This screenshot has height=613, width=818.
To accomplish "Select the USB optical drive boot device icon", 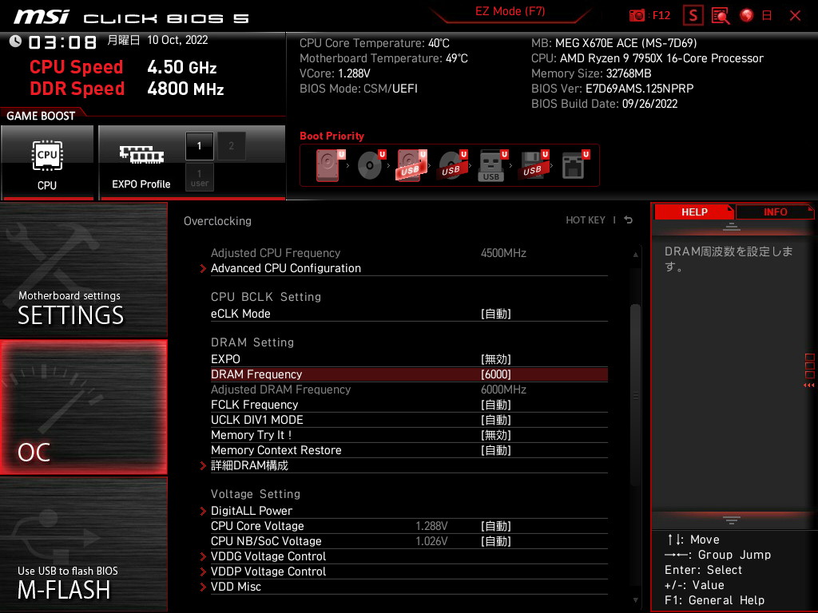I will (x=453, y=165).
